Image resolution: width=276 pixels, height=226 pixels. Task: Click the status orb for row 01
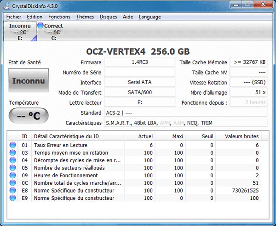[x=12, y=145]
